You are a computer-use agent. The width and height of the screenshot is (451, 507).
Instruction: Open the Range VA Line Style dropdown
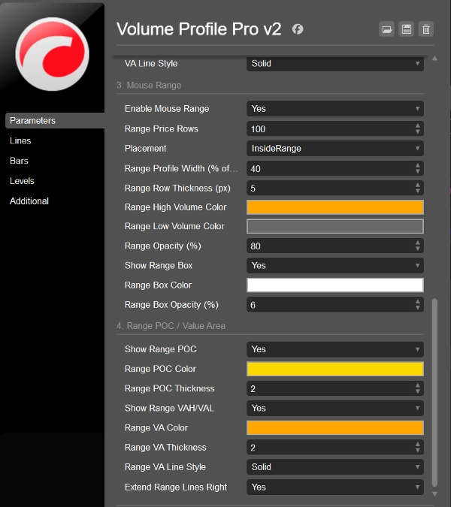pyautogui.click(x=334, y=467)
